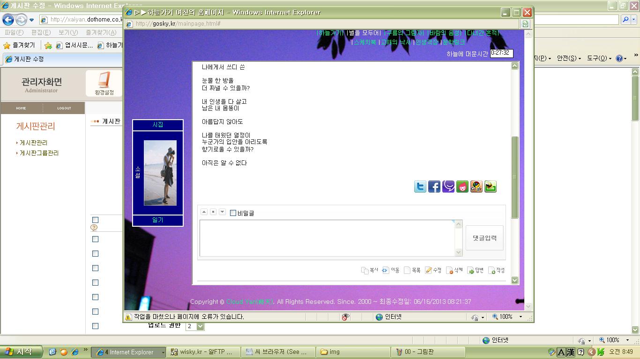Click the 복사 (copy) post icon

pyautogui.click(x=370, y=270)
